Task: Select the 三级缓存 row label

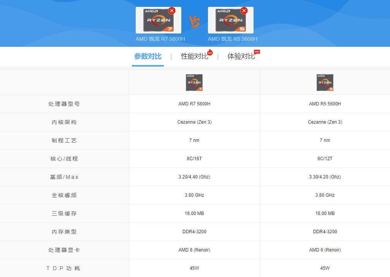Action: click(x=64, y=213)
